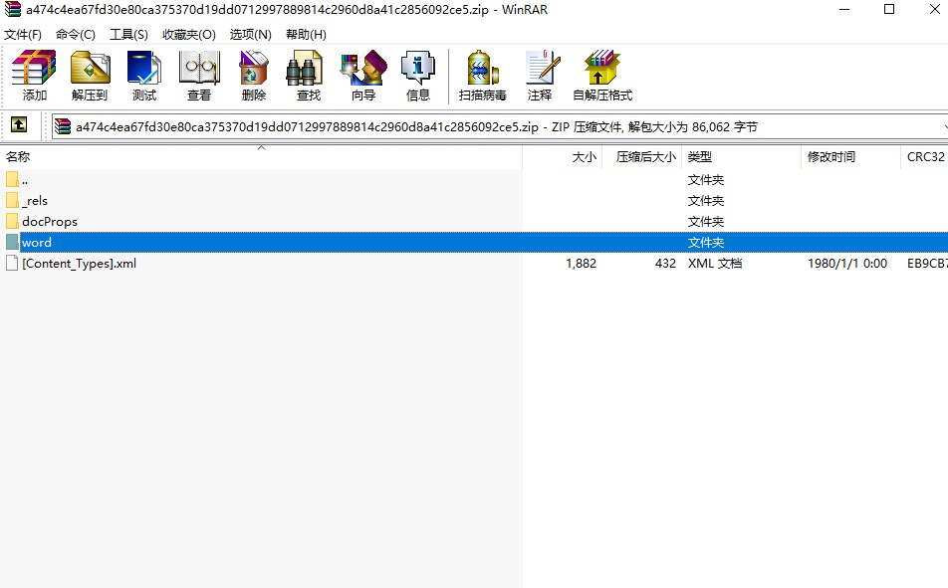948x588 pixels.
Task: Select the docProps folder name
Action: (50, 222)
